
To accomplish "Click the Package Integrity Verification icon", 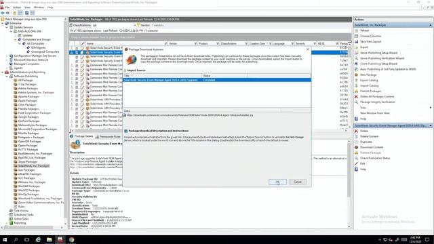I will click(x=357, y=102).
